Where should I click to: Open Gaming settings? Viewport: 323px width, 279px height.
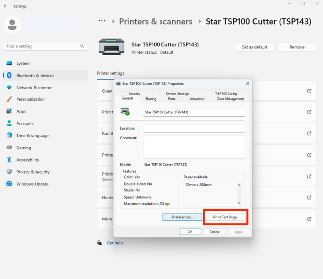46,147
